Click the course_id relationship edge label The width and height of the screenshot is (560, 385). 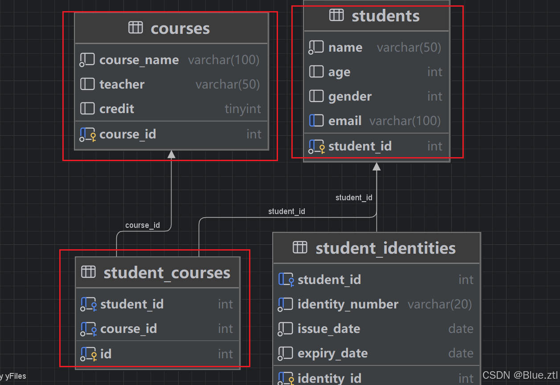pyautogui.click(x=143, y=225)
